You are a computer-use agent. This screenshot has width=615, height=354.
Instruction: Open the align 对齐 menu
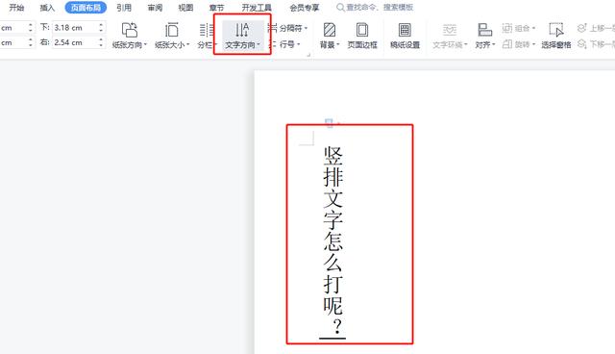point(484,36)
